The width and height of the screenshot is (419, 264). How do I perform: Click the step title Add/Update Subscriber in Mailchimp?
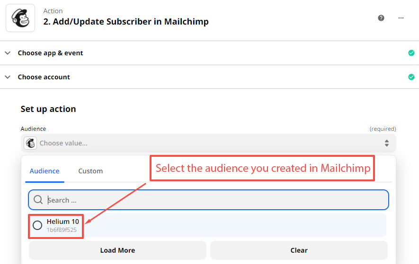click(126, 22)
